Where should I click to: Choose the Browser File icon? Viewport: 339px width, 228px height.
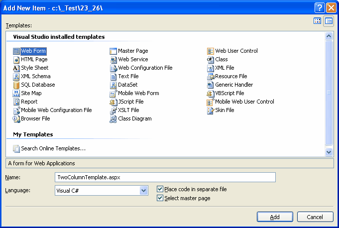[16, 118]
